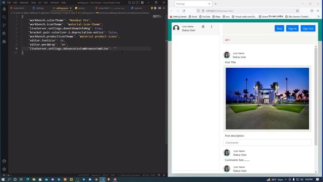Image resolution: width=323 pixels, height=182 pixels.
Task: Close the settings.json editor tab
Action: (71, 8)
